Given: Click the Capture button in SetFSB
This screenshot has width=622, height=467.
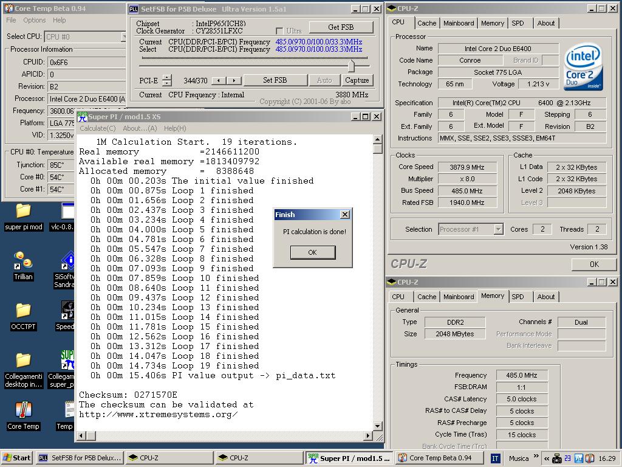Looking at the screenshot, I should tap(357, 80).
